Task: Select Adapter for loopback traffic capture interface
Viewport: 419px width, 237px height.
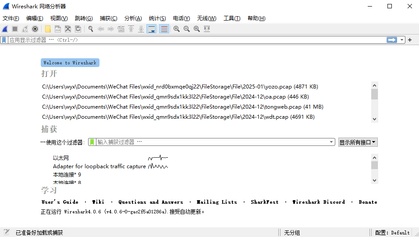Action: (99, 166)
